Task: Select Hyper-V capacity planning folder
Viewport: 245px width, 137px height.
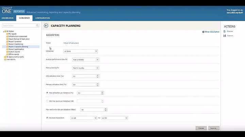Action: (x=18, y=46)
